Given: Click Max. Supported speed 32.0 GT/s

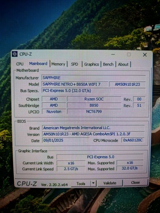Looking at the screenshot, I should tap(130, 168).
